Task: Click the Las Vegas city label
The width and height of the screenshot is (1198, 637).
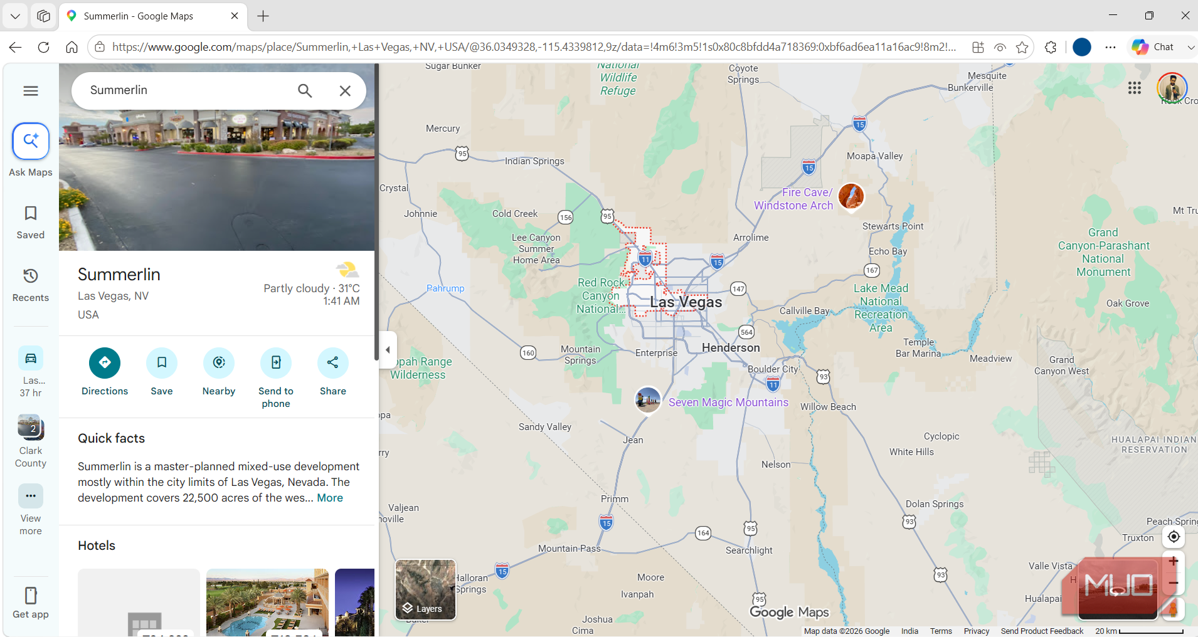Action: pos(686,302)
